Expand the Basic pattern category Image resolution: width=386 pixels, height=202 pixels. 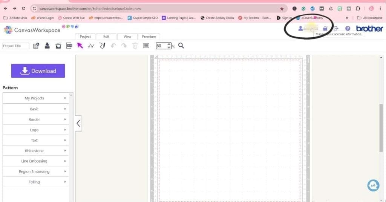[36, 109]
